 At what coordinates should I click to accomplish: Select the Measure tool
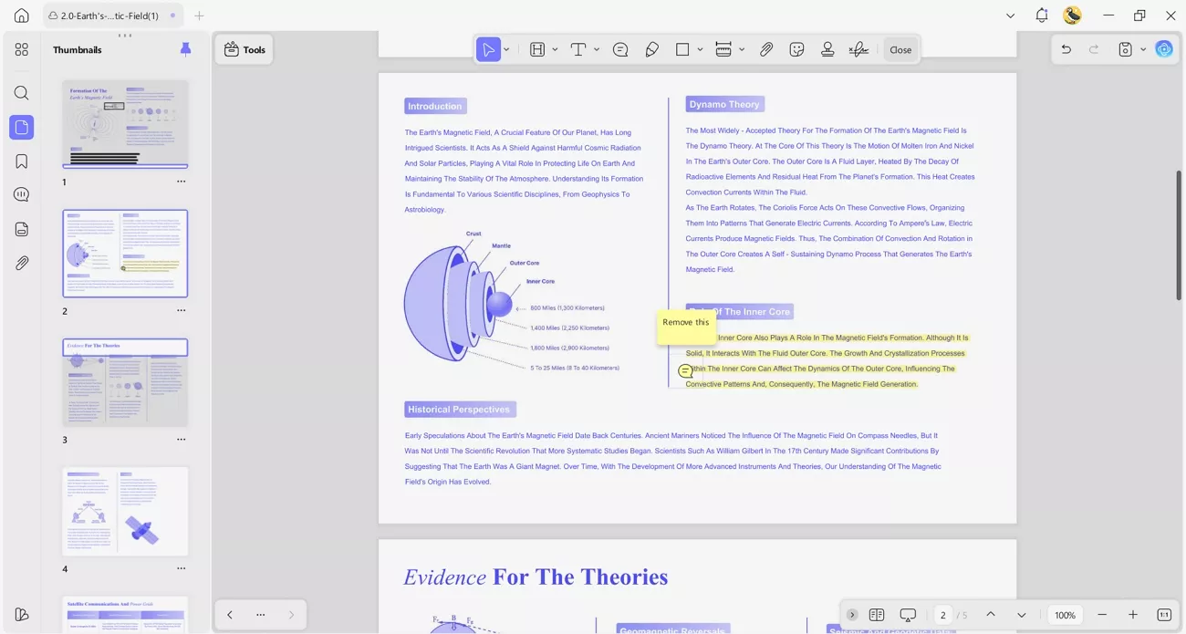point(725,49)
